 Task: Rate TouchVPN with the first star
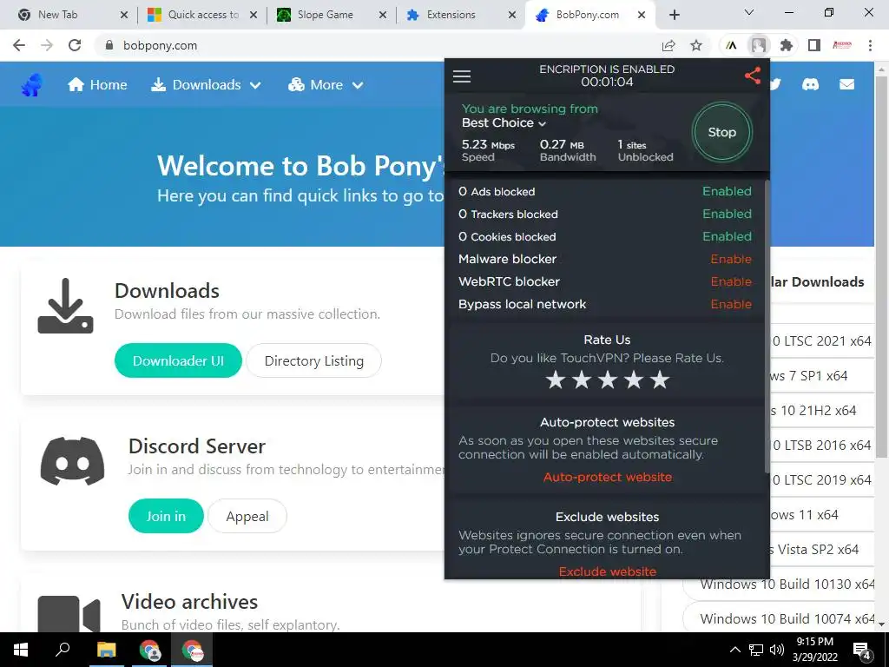[556, 380]
